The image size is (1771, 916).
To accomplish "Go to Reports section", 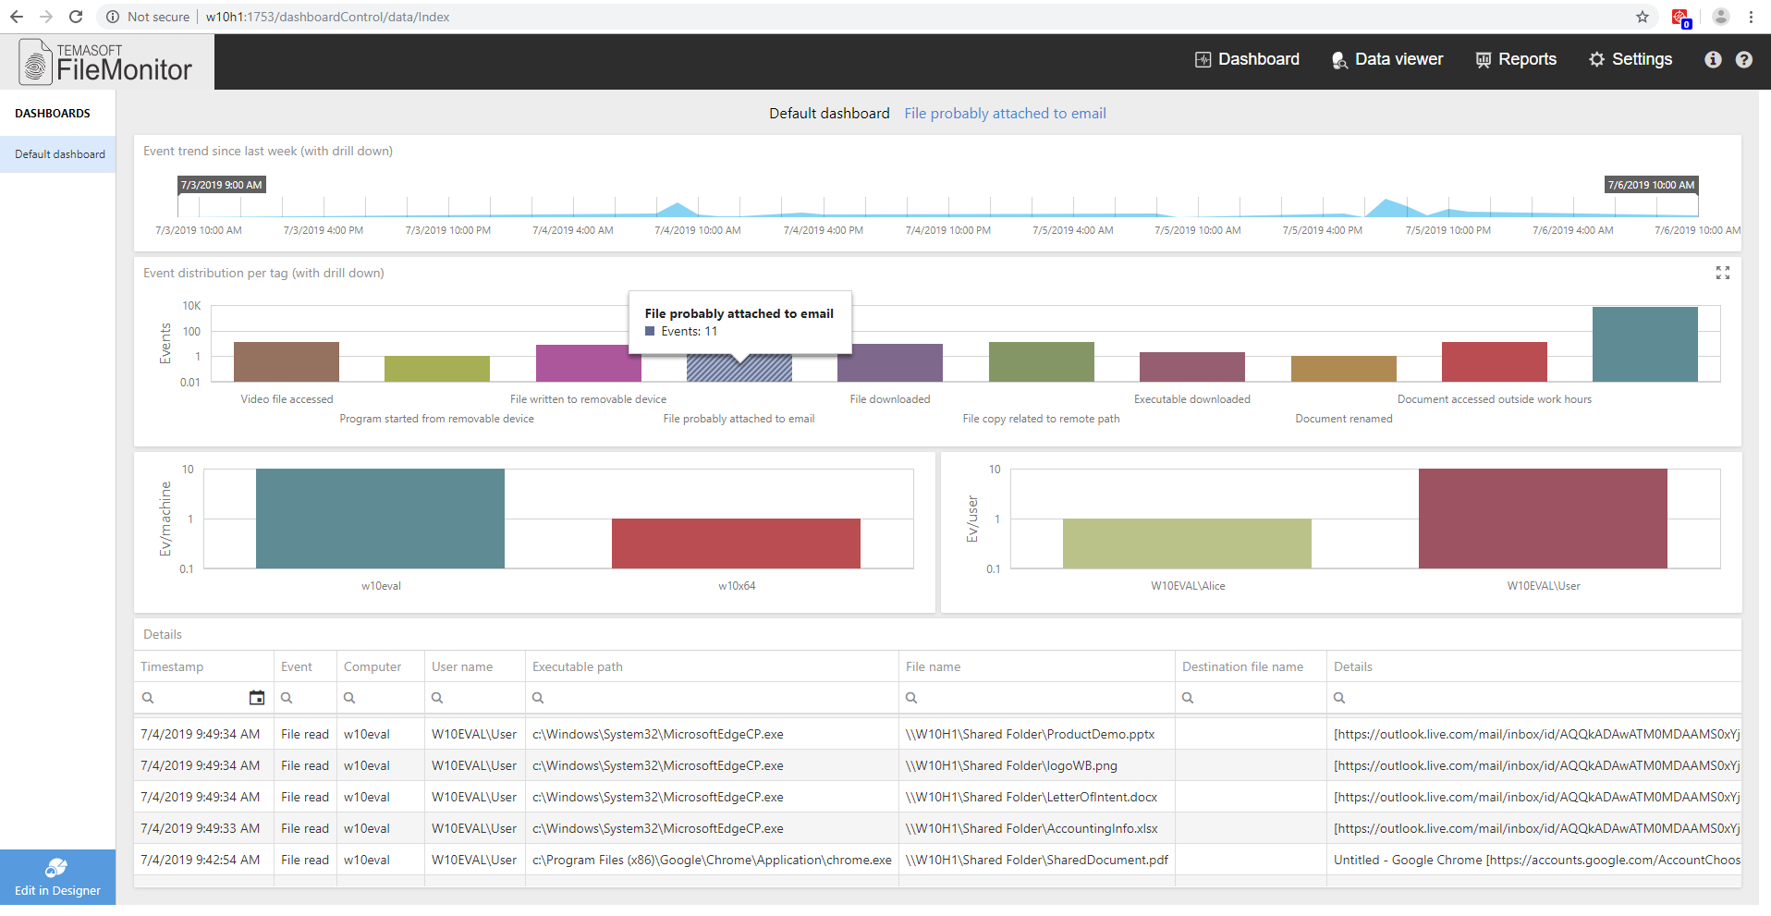I will tap(1516, 59).
